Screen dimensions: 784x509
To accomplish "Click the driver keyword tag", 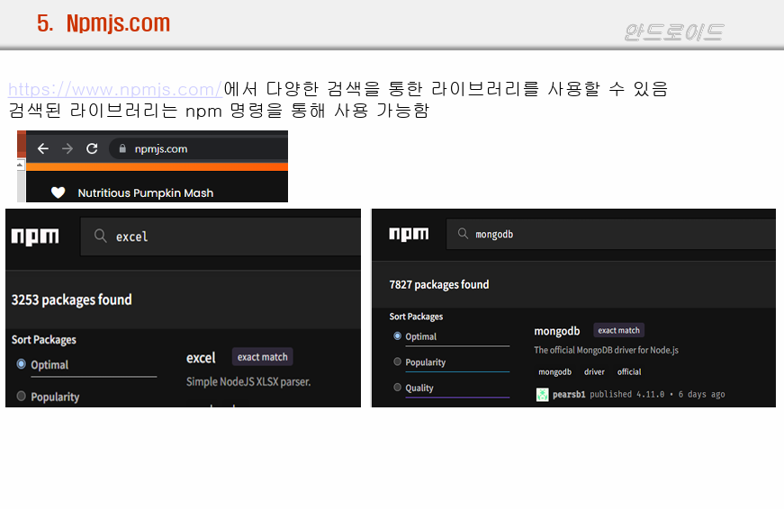I will [594, 372].
